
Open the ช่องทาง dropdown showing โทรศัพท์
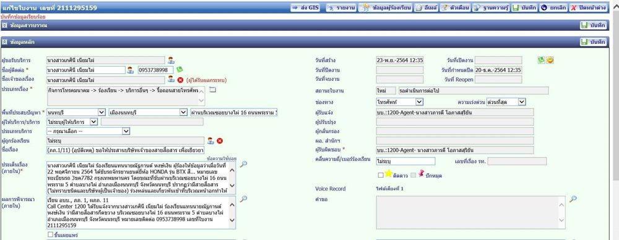(x=400, y=102)
